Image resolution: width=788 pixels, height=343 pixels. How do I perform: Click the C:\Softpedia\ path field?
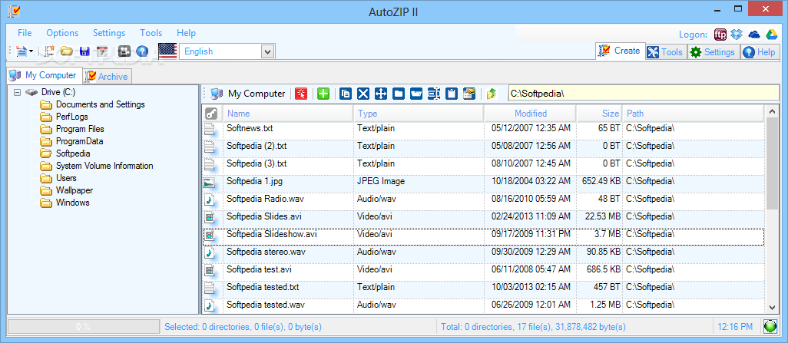644,94
